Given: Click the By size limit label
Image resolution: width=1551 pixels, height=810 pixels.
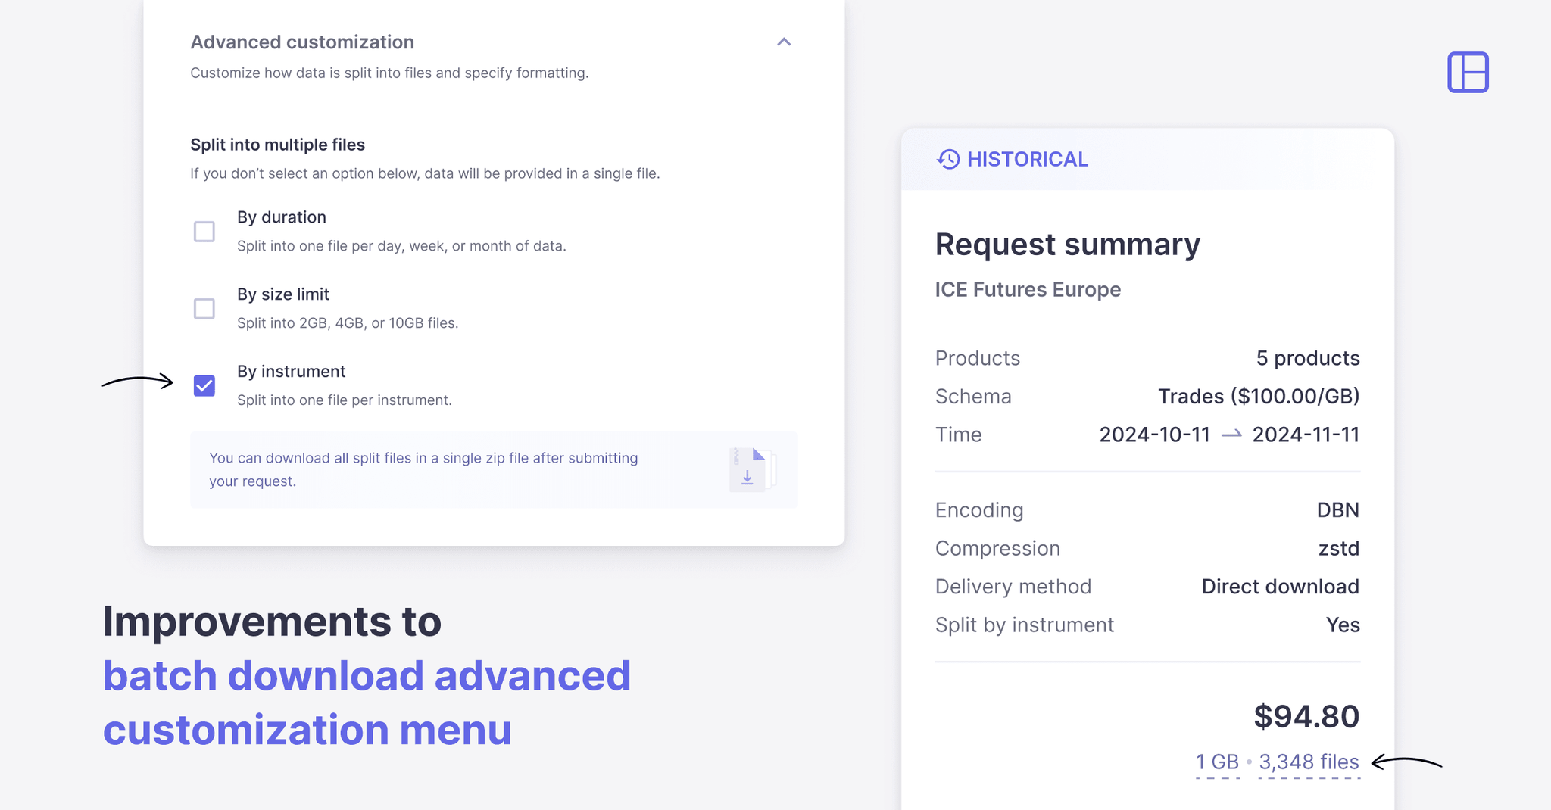Looking at the screenshot, I should pyautogui.click(x=283, y=294).
